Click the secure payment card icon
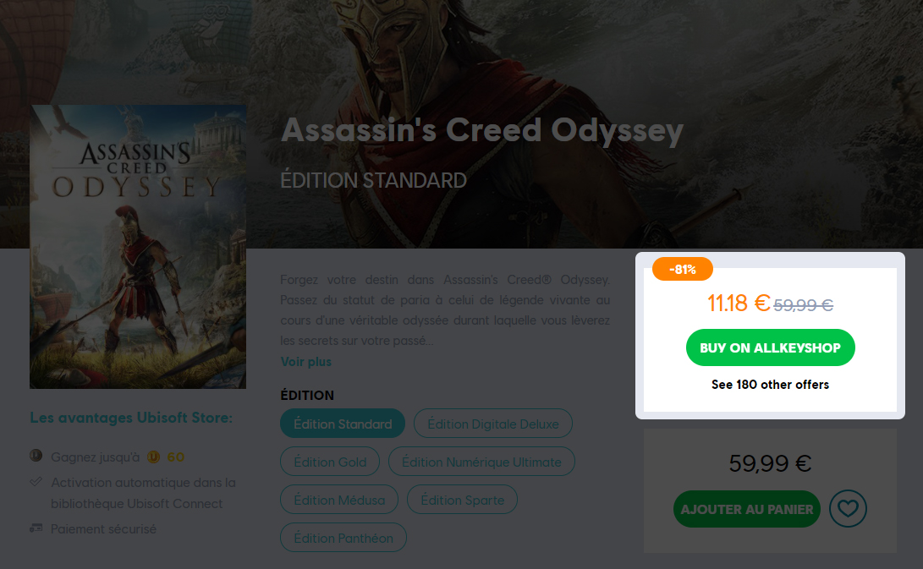 [36, 528]
